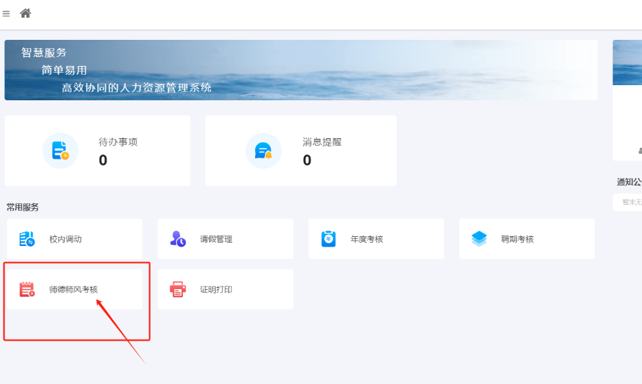Select the 消息提醒 label text
This screenshot has height=384, width=642.
(x=322, y=142)
